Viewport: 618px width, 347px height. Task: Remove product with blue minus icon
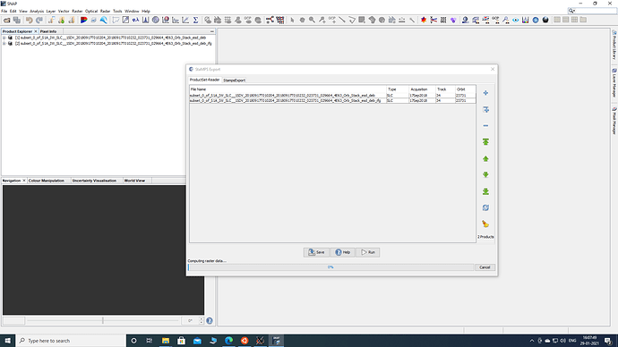pos(485,125)
